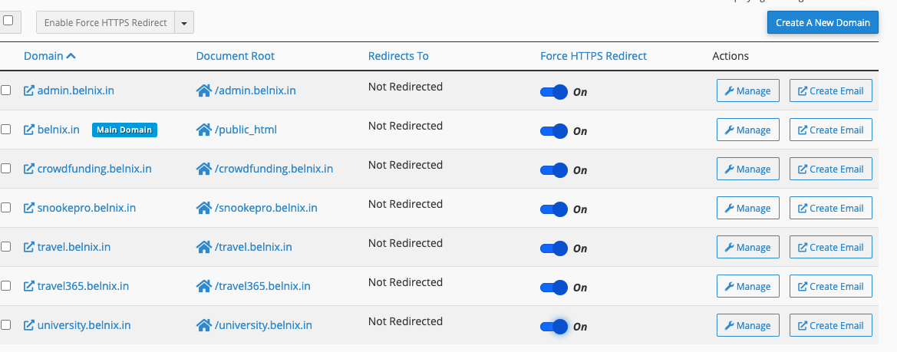Click Create A New Domain button
The height and width of the screenshot is (352, 897).
823,23
